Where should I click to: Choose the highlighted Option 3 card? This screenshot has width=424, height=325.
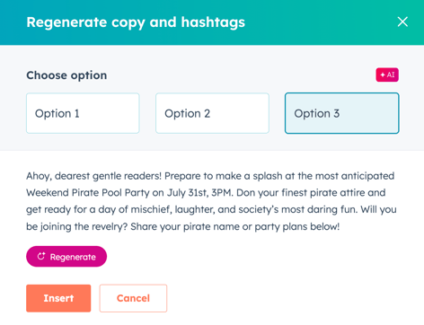point(341,113)
